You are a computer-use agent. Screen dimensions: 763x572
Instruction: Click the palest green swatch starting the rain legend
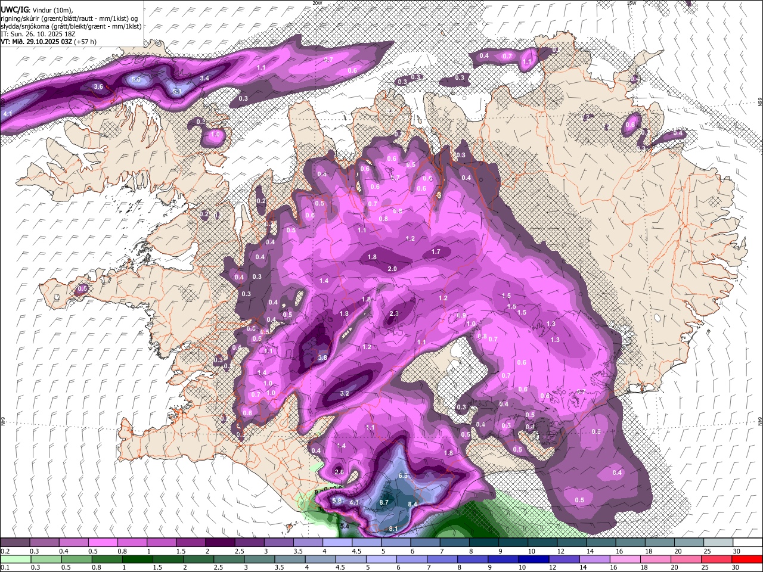pos(15,559)
